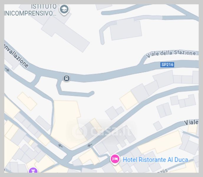Select the long diagonal school building
Viewport: 203px width, 177px height.
tap(66, 34)
